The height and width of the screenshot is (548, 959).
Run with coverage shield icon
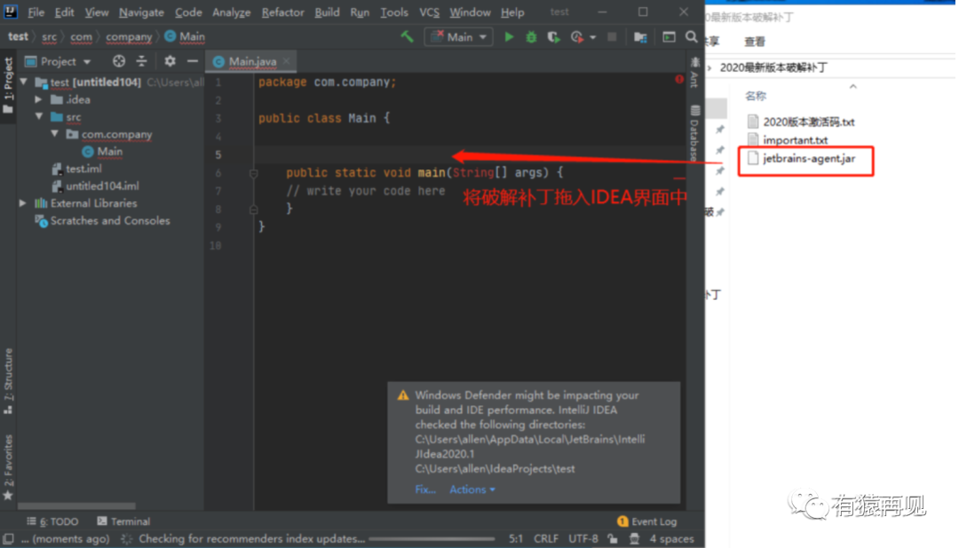click(553, 37)
